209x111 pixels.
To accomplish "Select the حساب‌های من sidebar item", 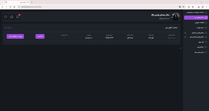I will [x=196, y=17].
